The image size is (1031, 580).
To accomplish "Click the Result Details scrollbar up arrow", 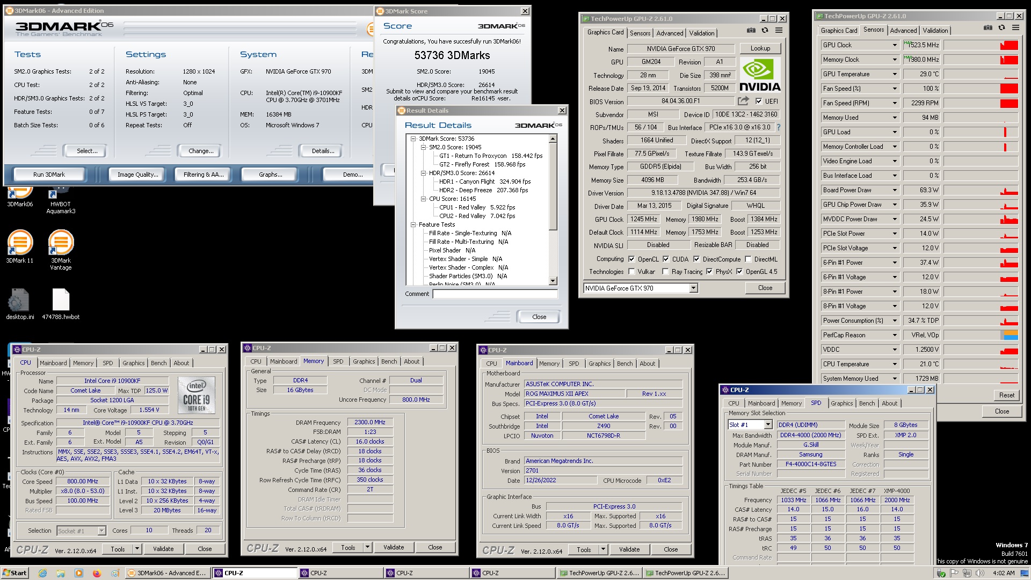I will point(553,139).
